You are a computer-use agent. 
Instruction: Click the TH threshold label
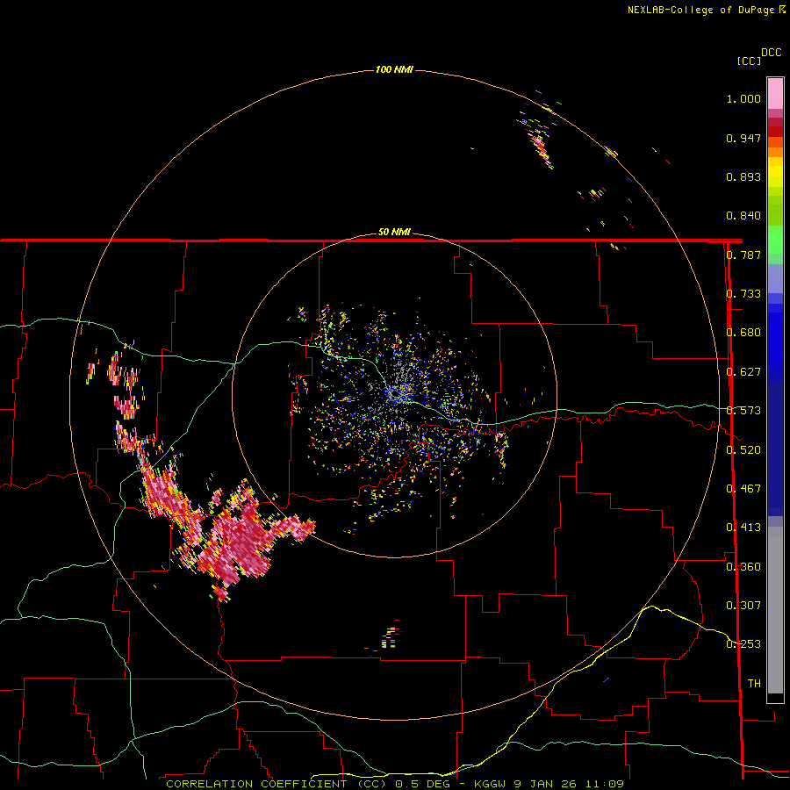pyautogui.click(x=754, y=683)
